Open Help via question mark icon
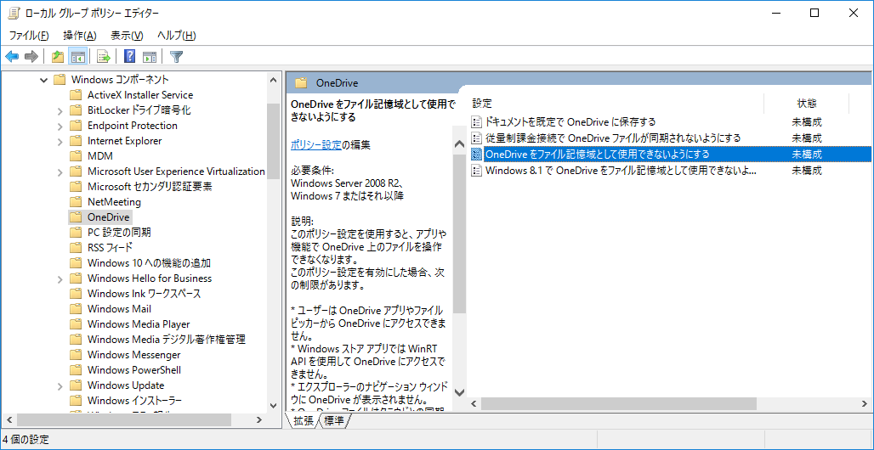 130,56
